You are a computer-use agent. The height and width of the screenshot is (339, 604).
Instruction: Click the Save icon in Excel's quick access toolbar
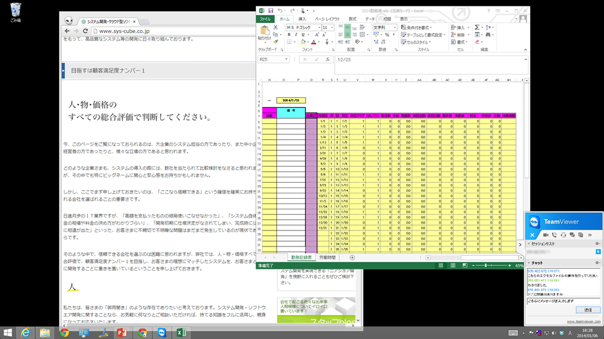271,11
